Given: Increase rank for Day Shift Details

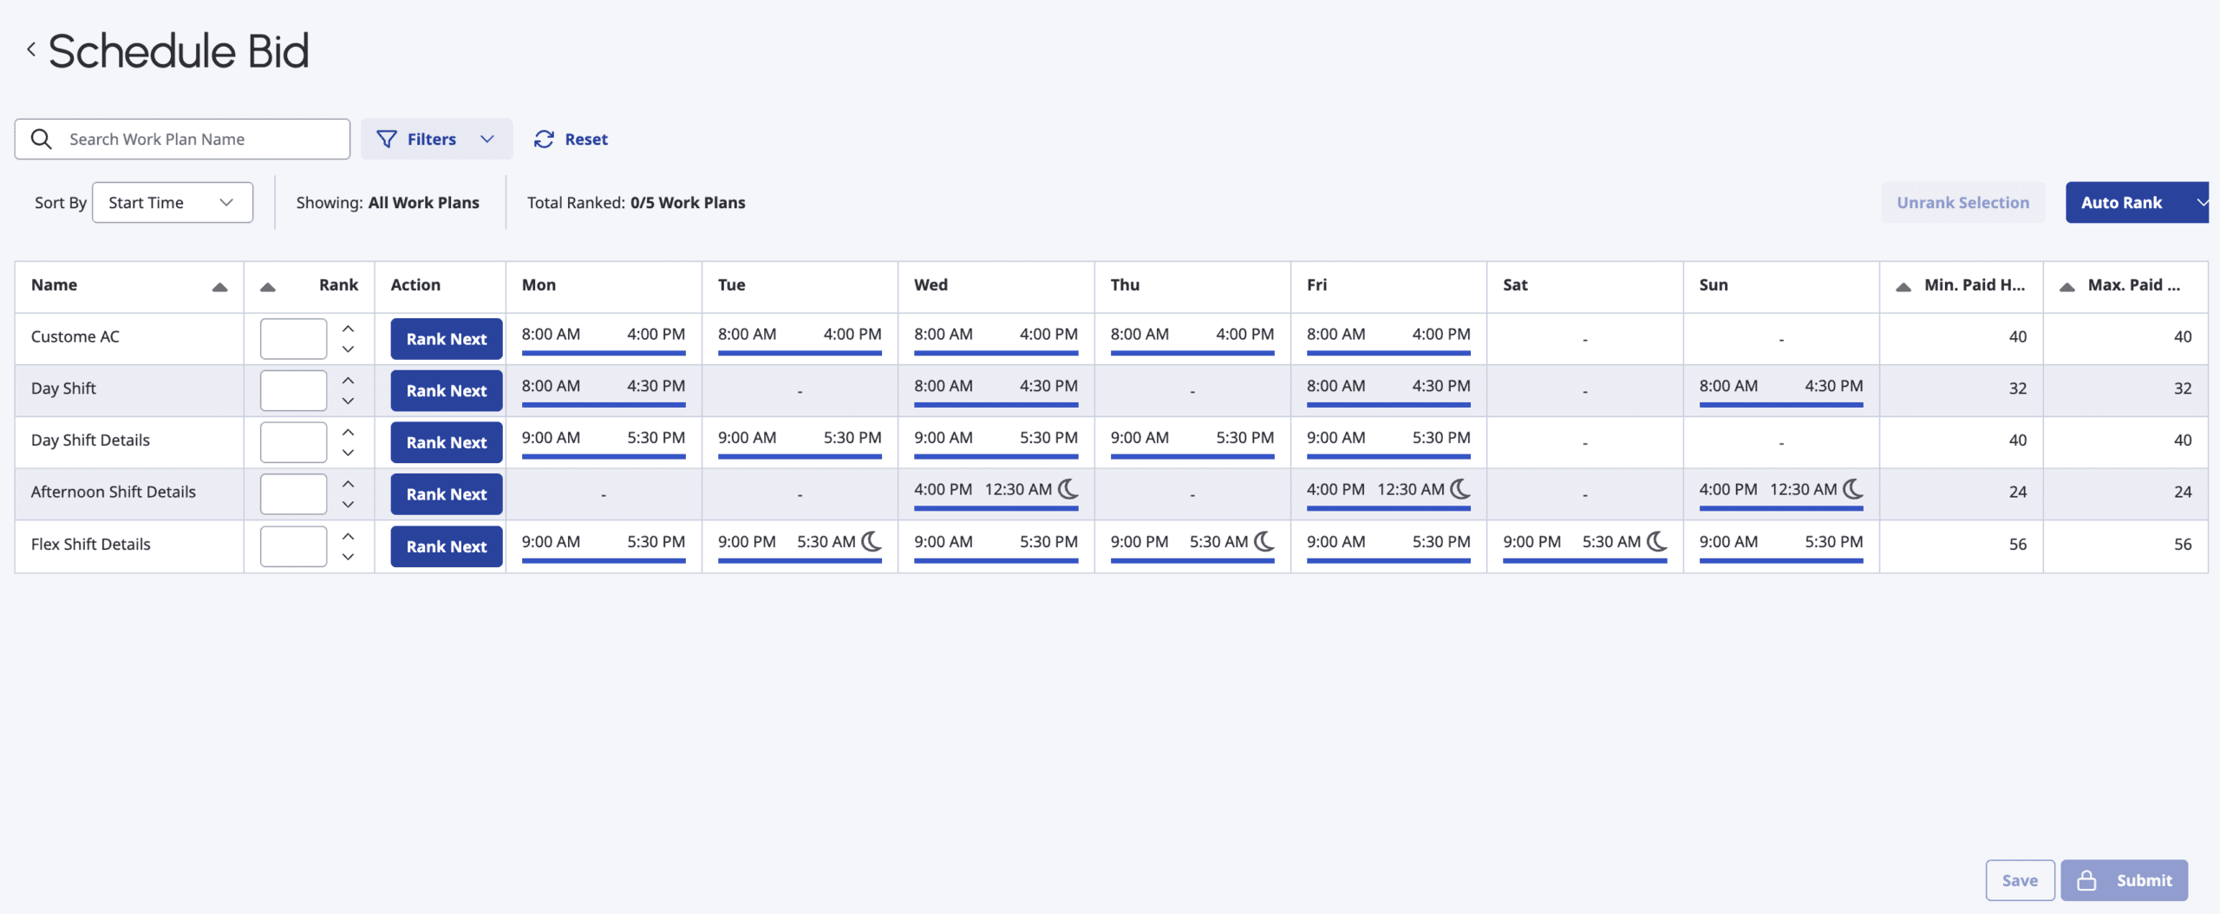Looking at the screenshot, I should coord(348,432).
